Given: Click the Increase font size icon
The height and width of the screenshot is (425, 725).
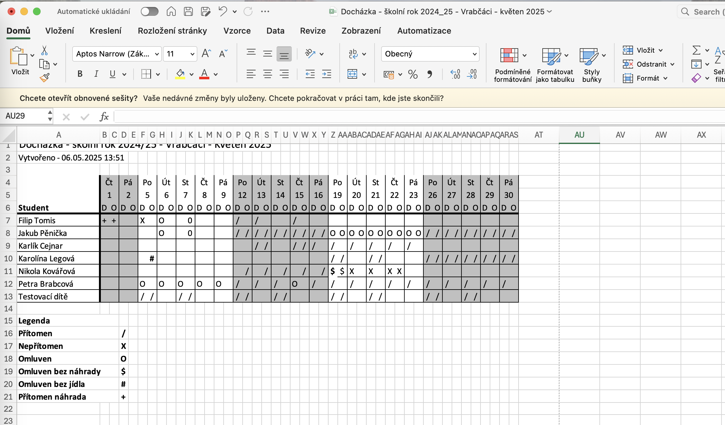Looking at the screenshot, I should click(x=206, y=54).
